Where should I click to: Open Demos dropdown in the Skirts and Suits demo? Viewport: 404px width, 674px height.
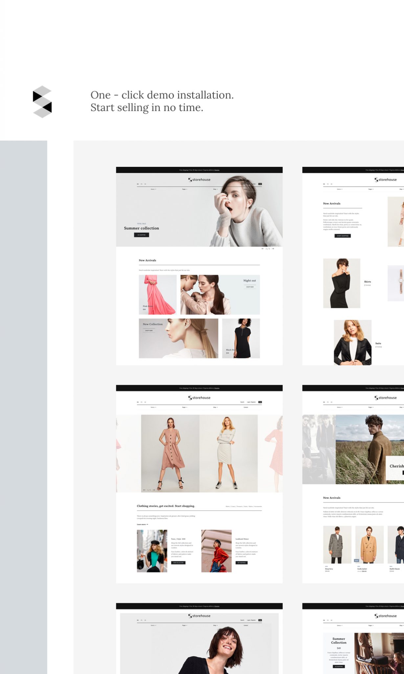pos(340,189)
